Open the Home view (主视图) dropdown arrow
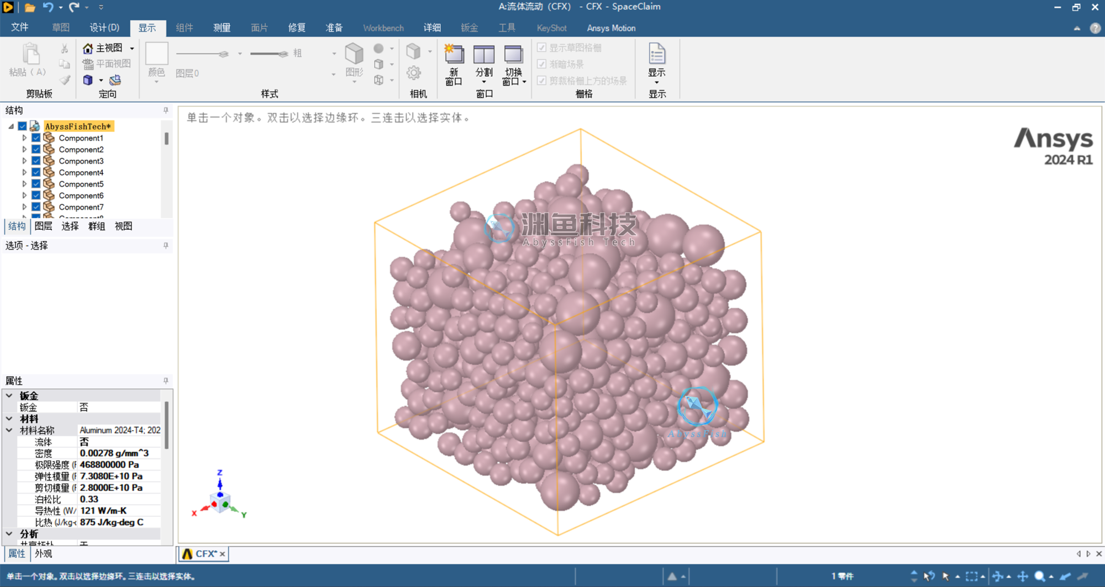 point(132,49)
